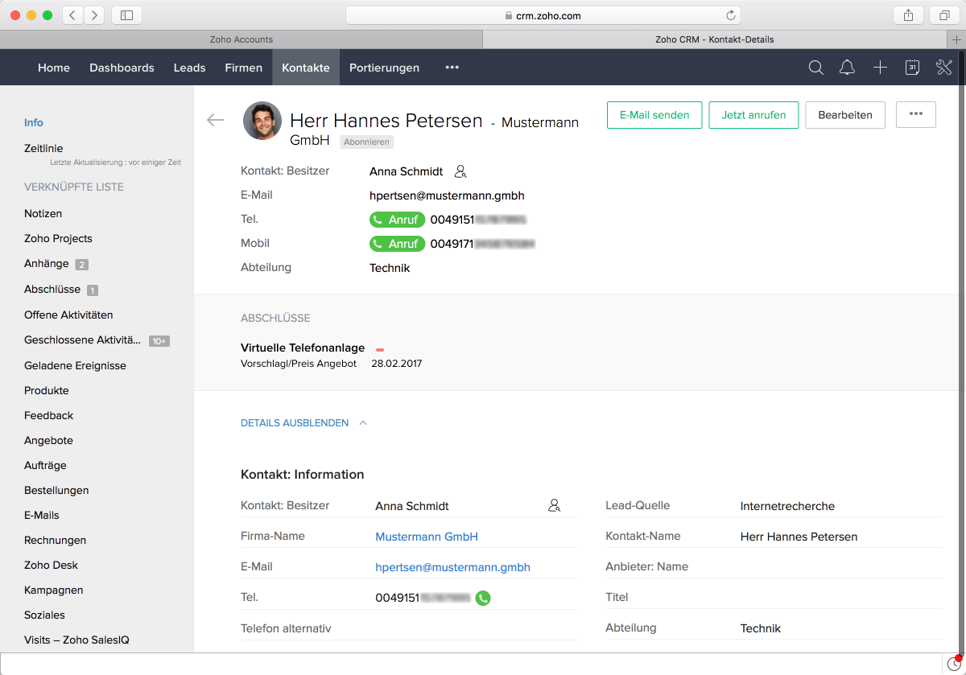Switch to Zoho CRM Kontakt-Details browser tab

point(715,39)
